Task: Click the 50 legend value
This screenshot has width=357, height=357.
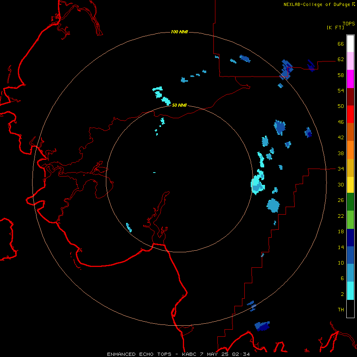Action: click(x=341, y=106)
